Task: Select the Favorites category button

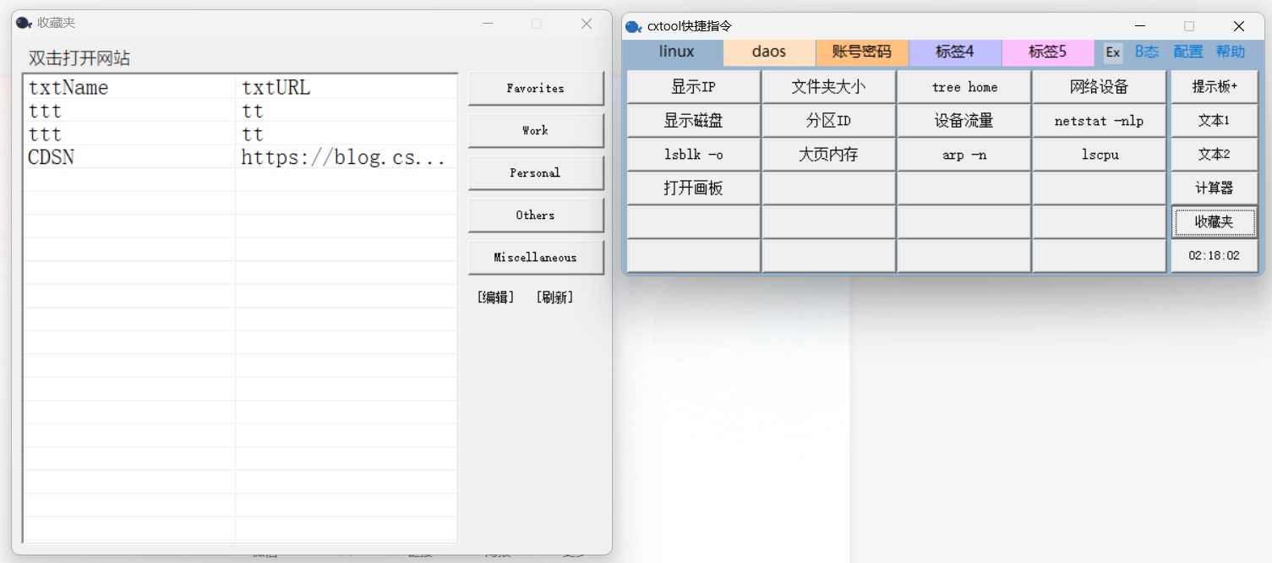Action: (x=536, y=88)
